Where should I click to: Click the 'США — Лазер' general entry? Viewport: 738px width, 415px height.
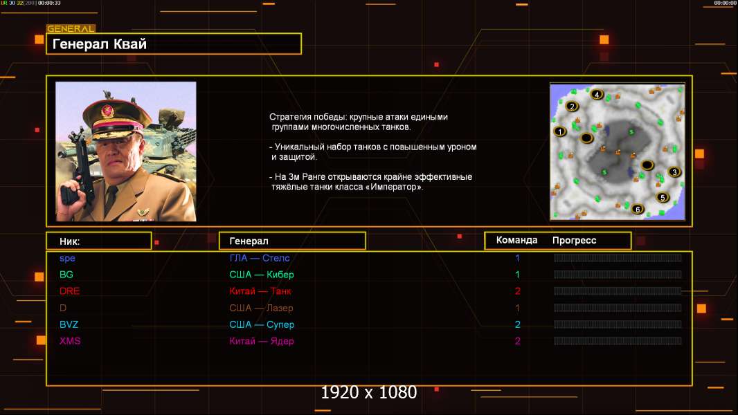pos(261,308)
